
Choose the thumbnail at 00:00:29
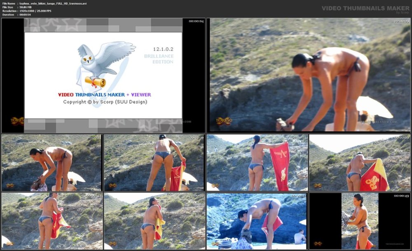click(x=359, y=163)
